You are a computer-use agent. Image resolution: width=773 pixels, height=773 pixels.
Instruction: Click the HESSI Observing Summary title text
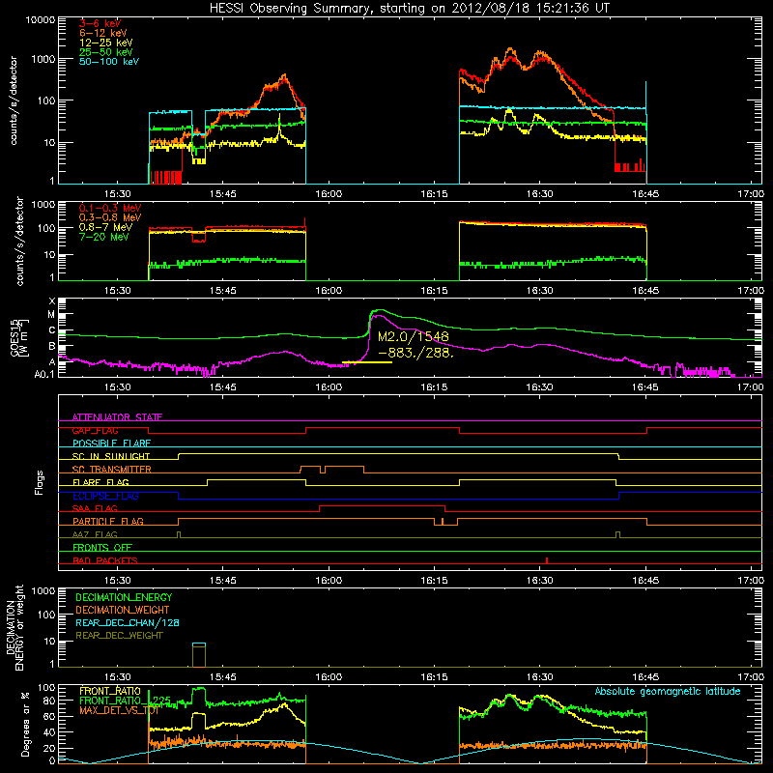coord(409,9)
